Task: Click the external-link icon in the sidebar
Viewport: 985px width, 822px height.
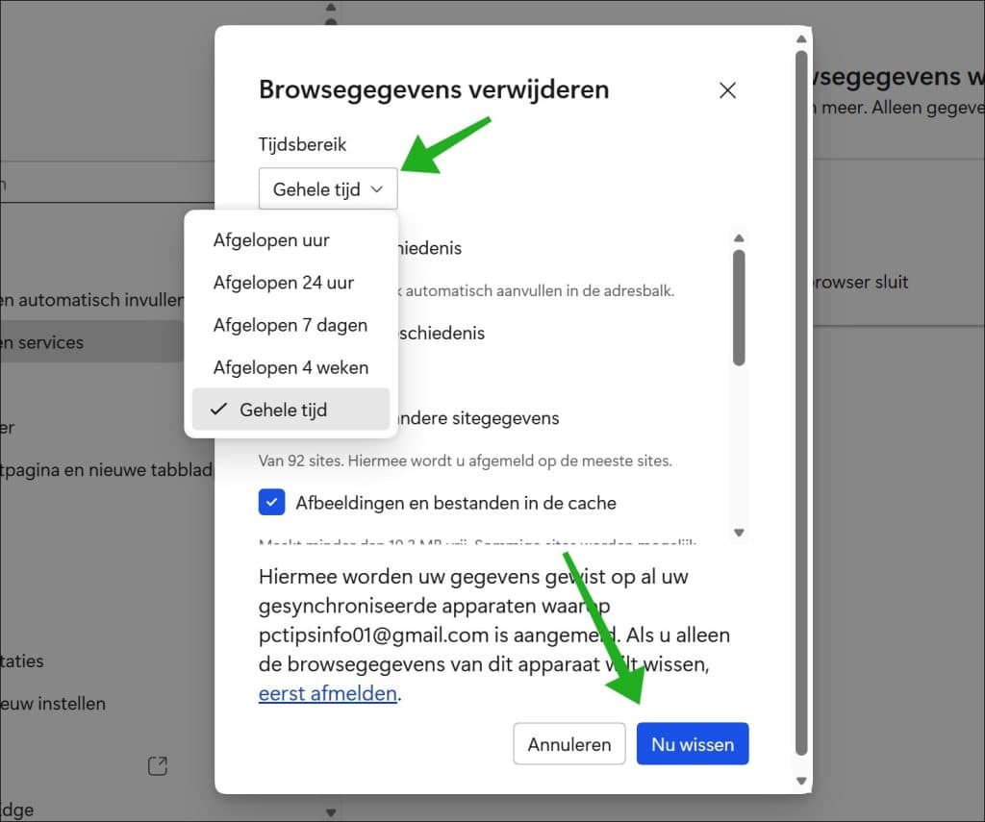Action: (157, 765)
